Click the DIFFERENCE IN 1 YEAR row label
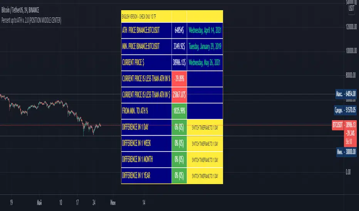 [138, 176]
